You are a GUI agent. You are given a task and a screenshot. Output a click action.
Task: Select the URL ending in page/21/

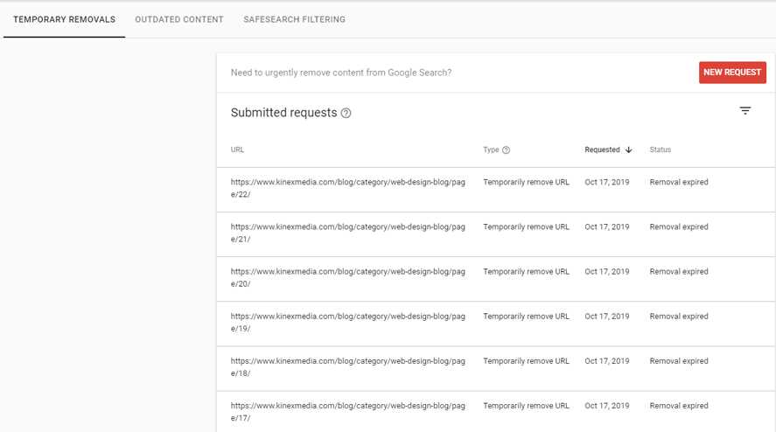pos(348,233)
